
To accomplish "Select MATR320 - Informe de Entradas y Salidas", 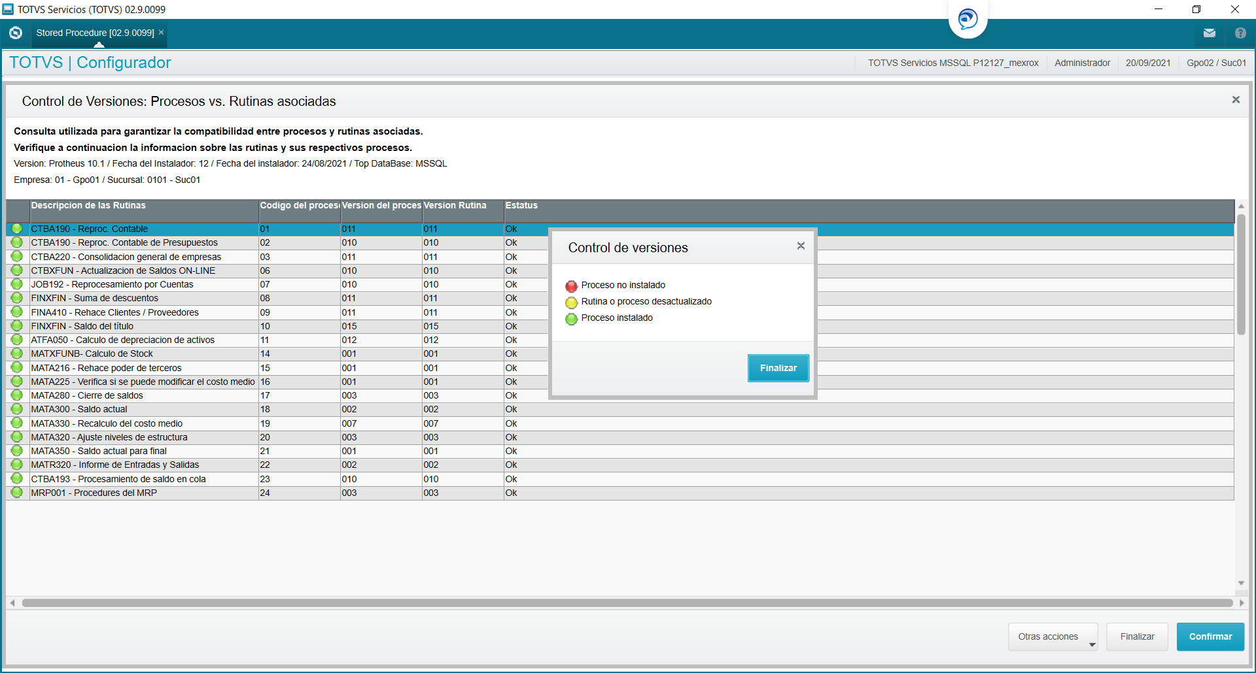I will [619, 465].
